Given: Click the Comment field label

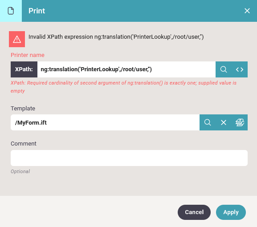Looking at the screenshot, I should coord(24,144).
